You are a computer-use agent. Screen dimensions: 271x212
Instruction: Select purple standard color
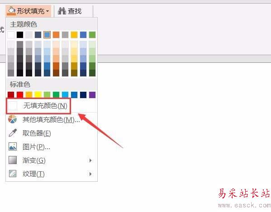(92, 95)
